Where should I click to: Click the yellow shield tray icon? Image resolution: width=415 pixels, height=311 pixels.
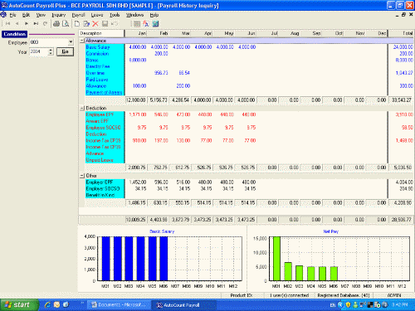(348, 305)
